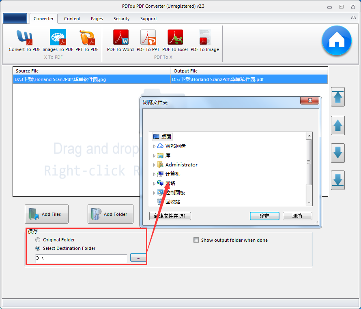Expand the WPS网盘 tree node
Viewport: 361px width, 309px height.
point(154,146)
